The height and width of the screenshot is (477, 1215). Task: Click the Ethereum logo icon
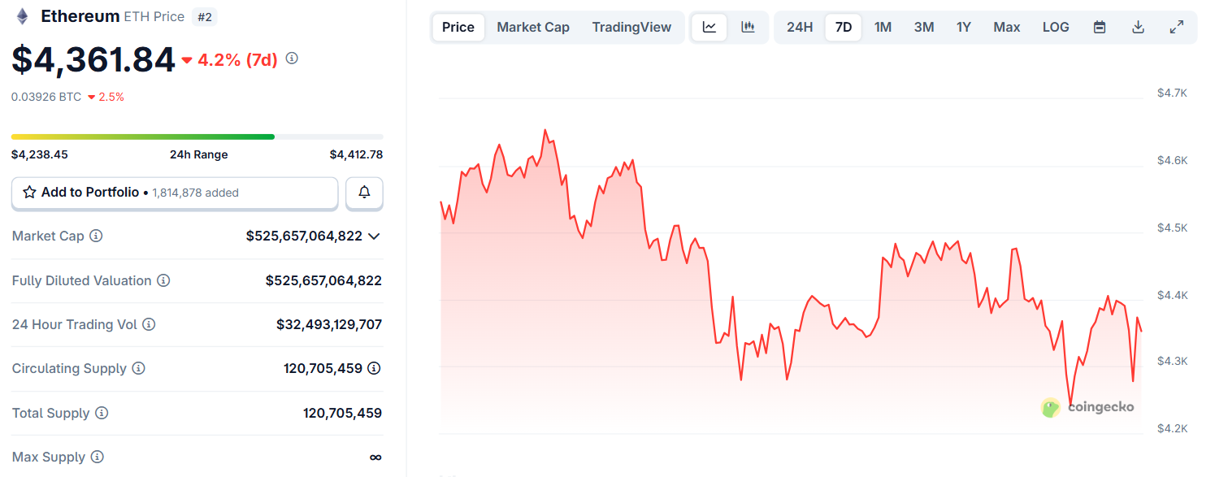(20, 15)
